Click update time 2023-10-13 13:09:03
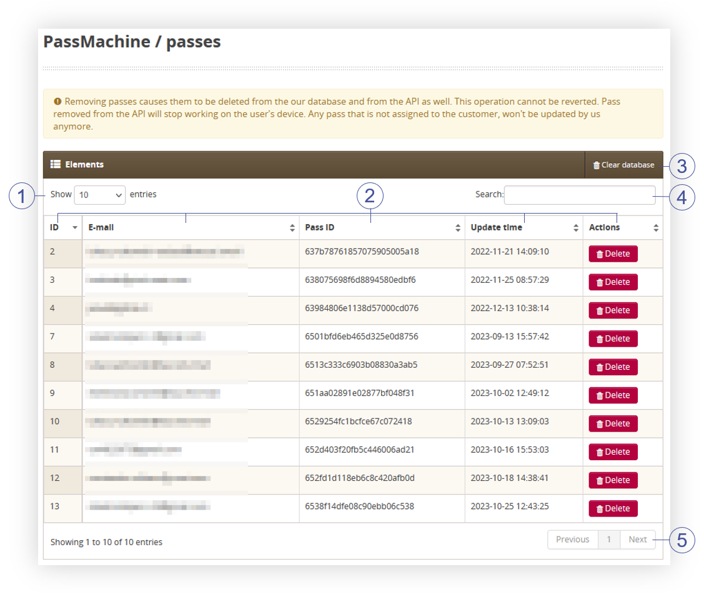 click(510, 421)
